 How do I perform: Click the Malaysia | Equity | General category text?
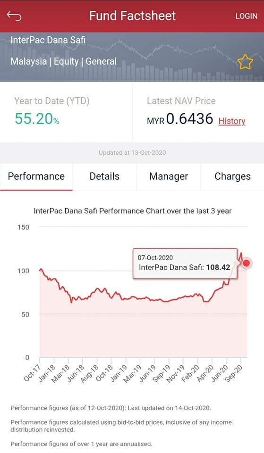click(x=64, y=61)
